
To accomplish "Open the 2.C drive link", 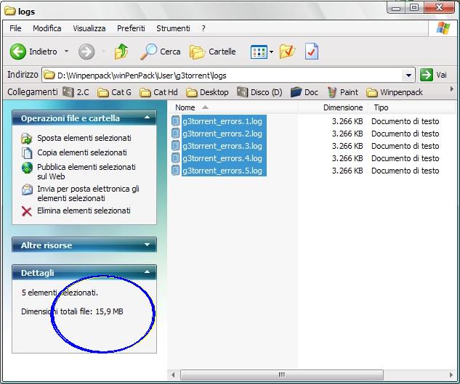I will 76,92.
